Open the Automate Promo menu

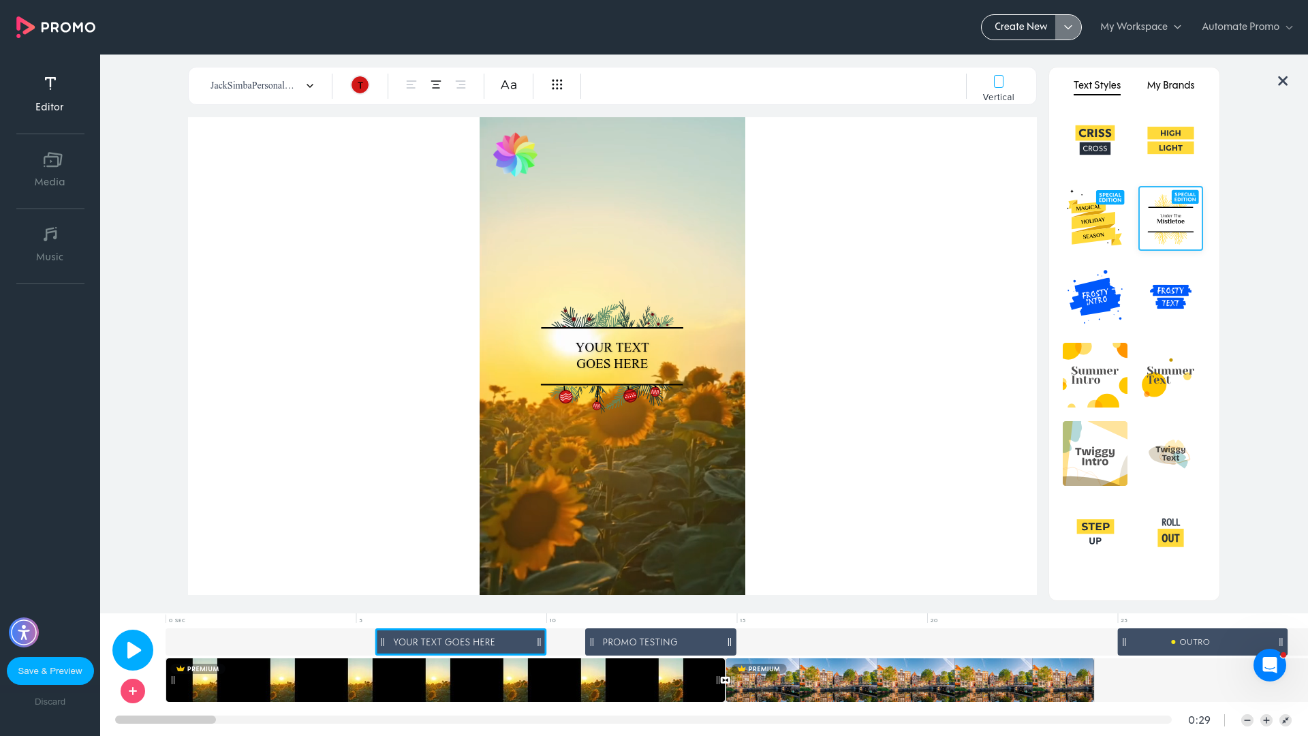click(1246, 27)
